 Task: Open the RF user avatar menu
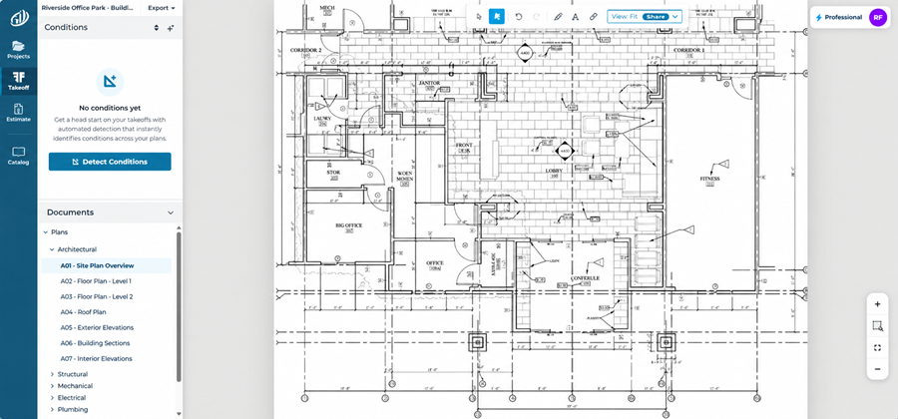(877, 18)
